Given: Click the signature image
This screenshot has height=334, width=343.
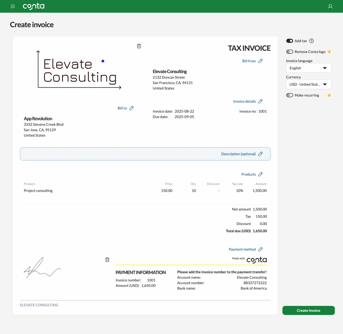Looking at the screenshot, I should coord(42,268).
